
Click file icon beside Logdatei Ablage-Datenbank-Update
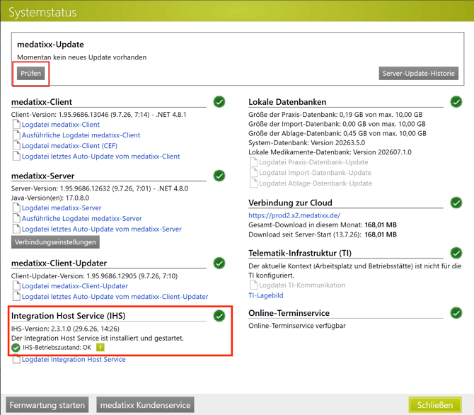point(254,183)
